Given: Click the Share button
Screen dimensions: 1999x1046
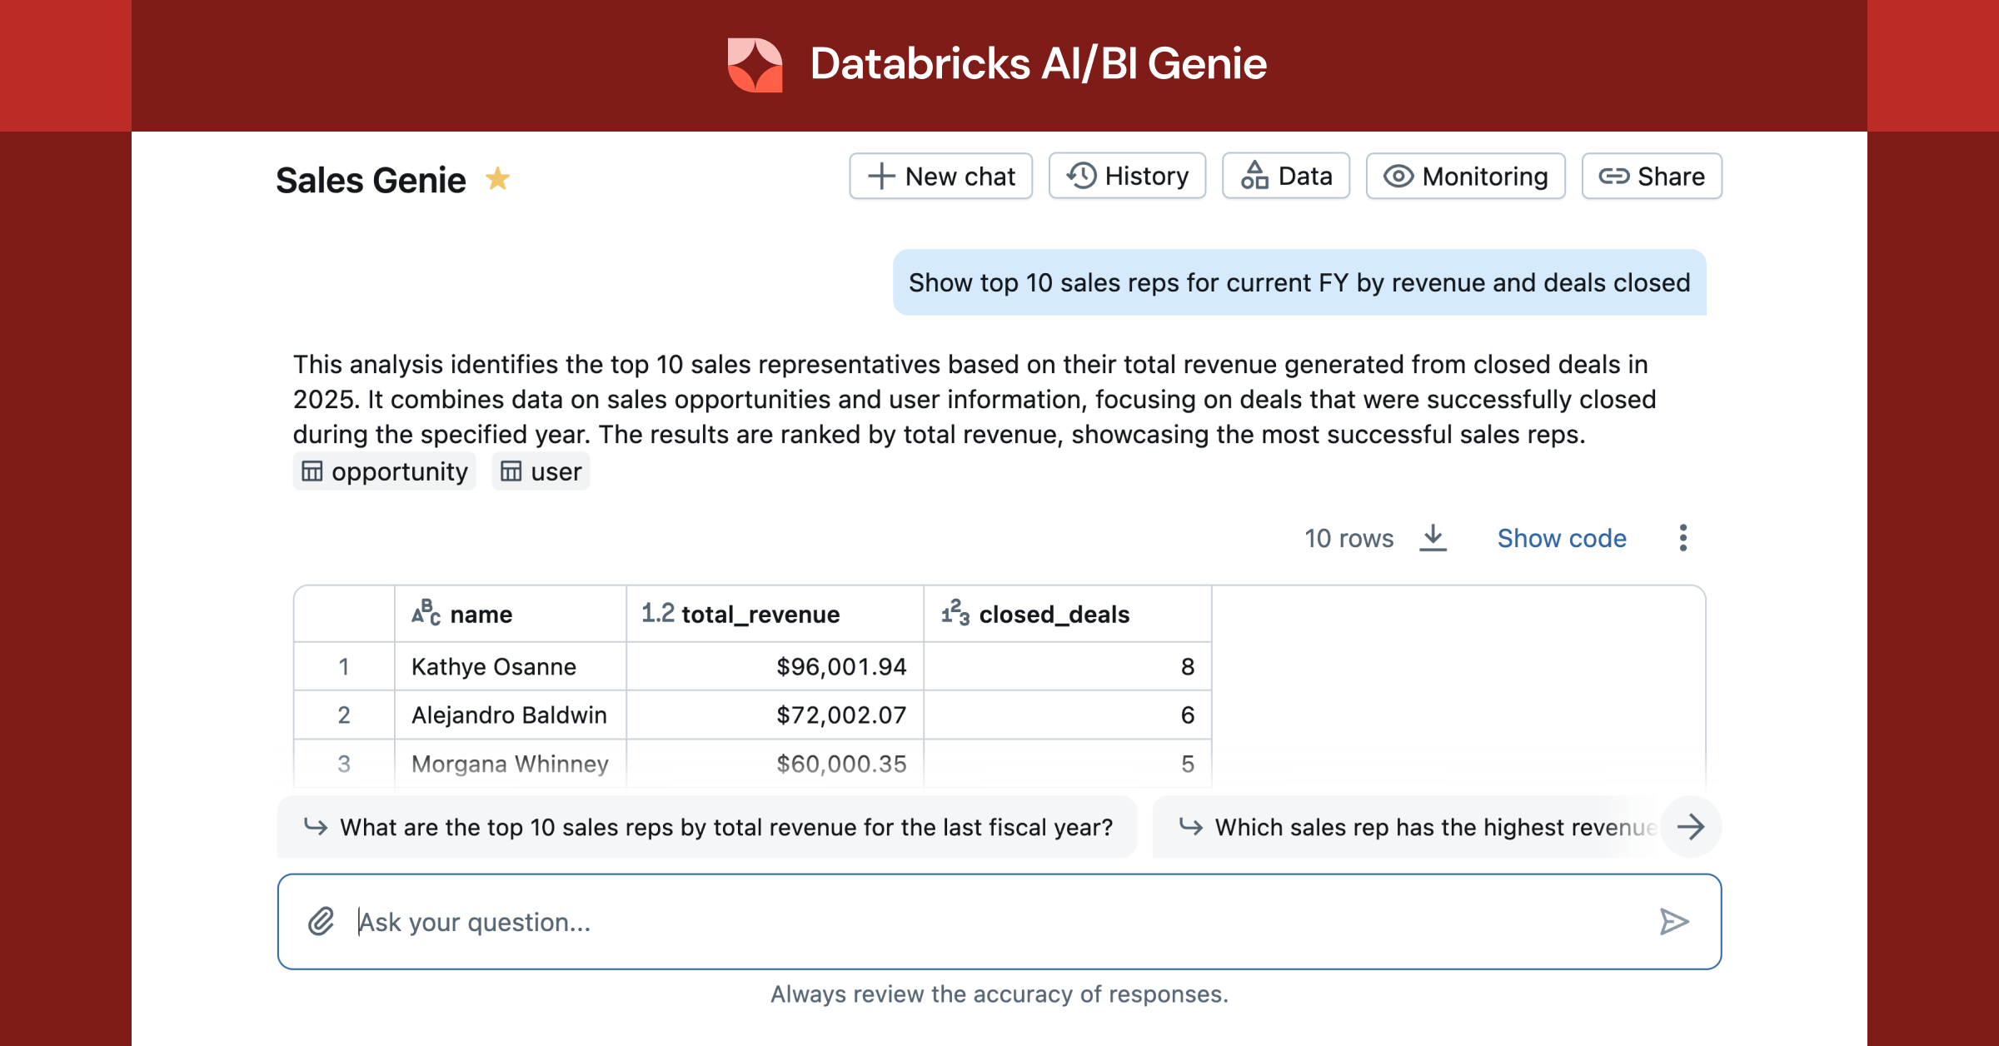Looking at the screenshot, I should [x=1651, y=177].
